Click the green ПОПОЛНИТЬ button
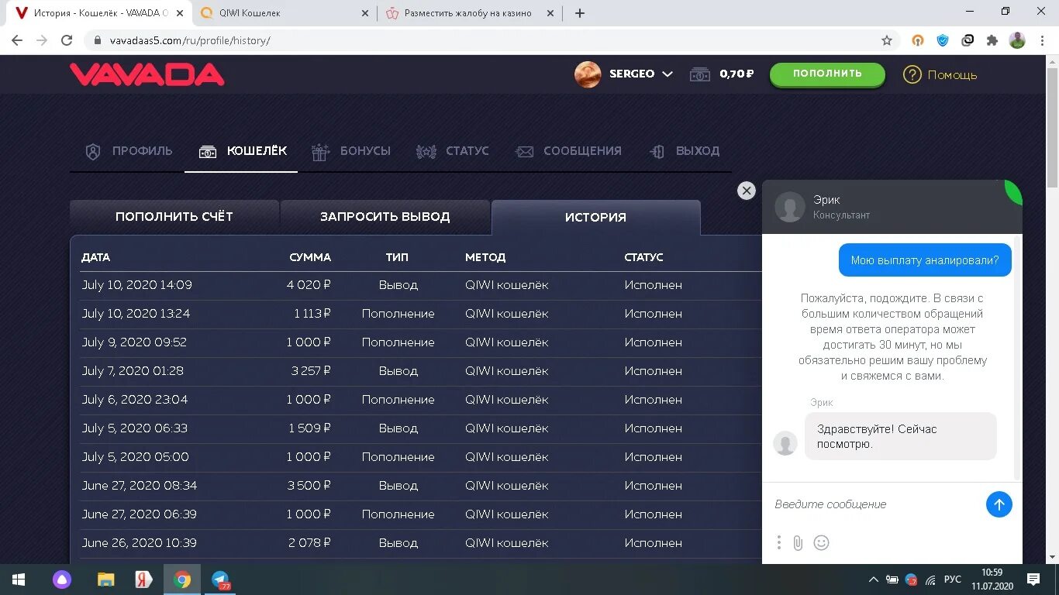Viewport: 1059px width, 595px height. coord(827,74)
